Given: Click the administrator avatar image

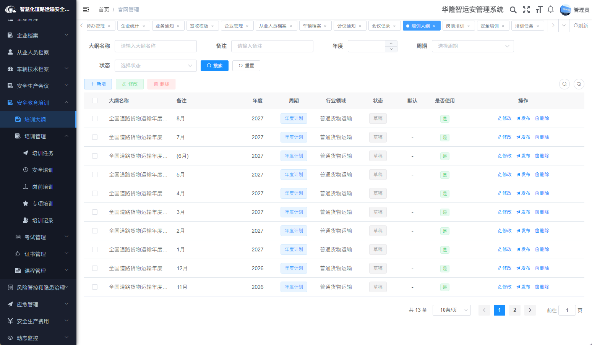Looking at the screenshot, I should pos(565,10).
